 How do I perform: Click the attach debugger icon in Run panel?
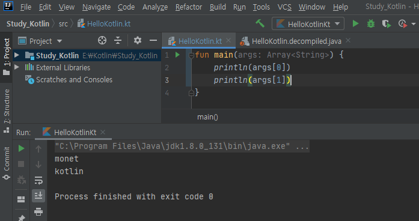[22, 180]
